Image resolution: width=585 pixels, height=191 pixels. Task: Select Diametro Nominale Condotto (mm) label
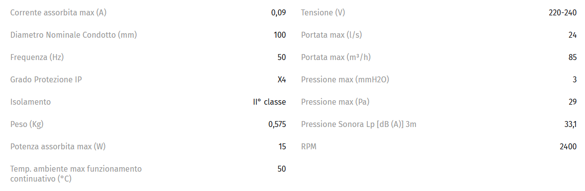pyautogui.click(x=74, y=35)
